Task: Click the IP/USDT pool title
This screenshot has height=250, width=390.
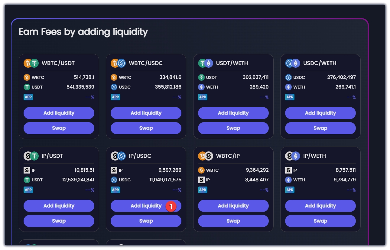Action: (52, 156)
